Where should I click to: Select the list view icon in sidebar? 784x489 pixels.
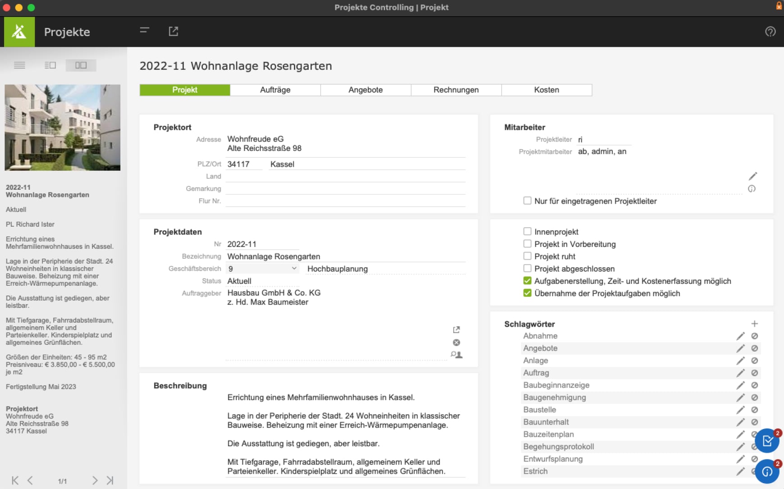pos(20,65)
